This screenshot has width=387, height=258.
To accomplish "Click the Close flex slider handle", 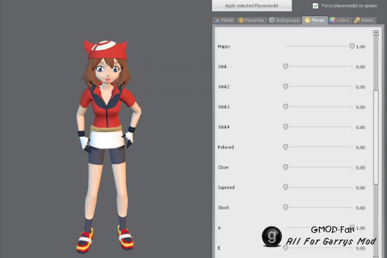I will click(x=286, y=168).
